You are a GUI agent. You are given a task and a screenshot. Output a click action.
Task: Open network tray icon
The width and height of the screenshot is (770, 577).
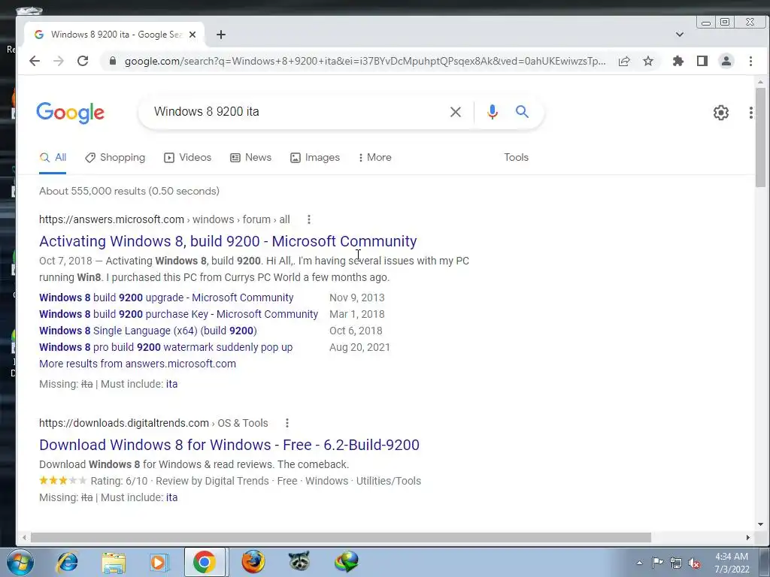click(676, 563)
